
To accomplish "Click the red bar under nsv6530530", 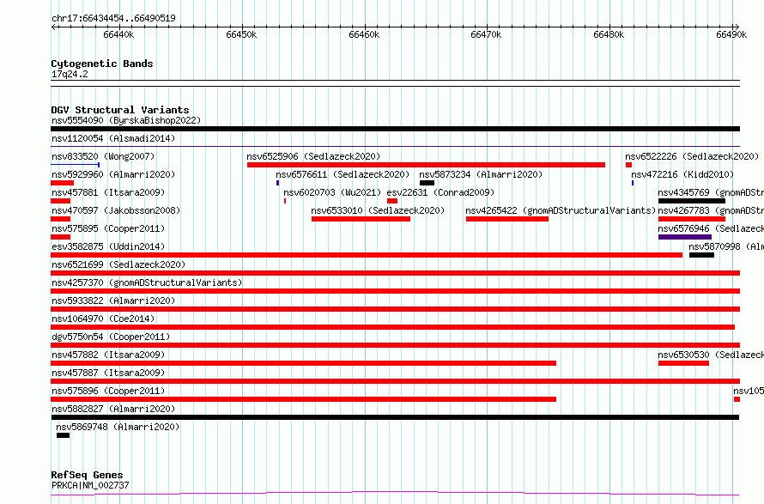I will (683, 363).
